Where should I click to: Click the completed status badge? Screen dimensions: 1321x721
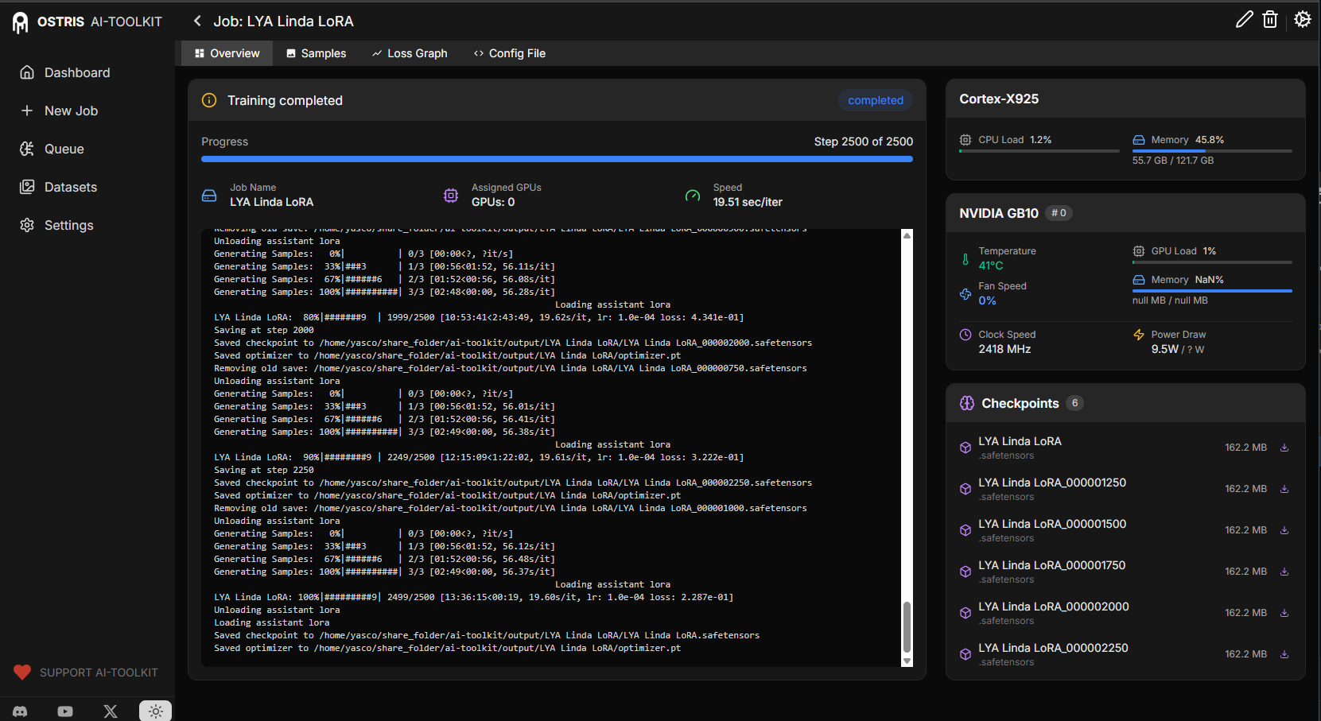pyautogui.click(x=875, y=100)
